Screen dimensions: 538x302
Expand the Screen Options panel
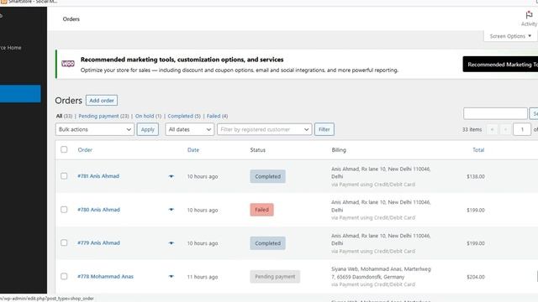tap(510, 36)
